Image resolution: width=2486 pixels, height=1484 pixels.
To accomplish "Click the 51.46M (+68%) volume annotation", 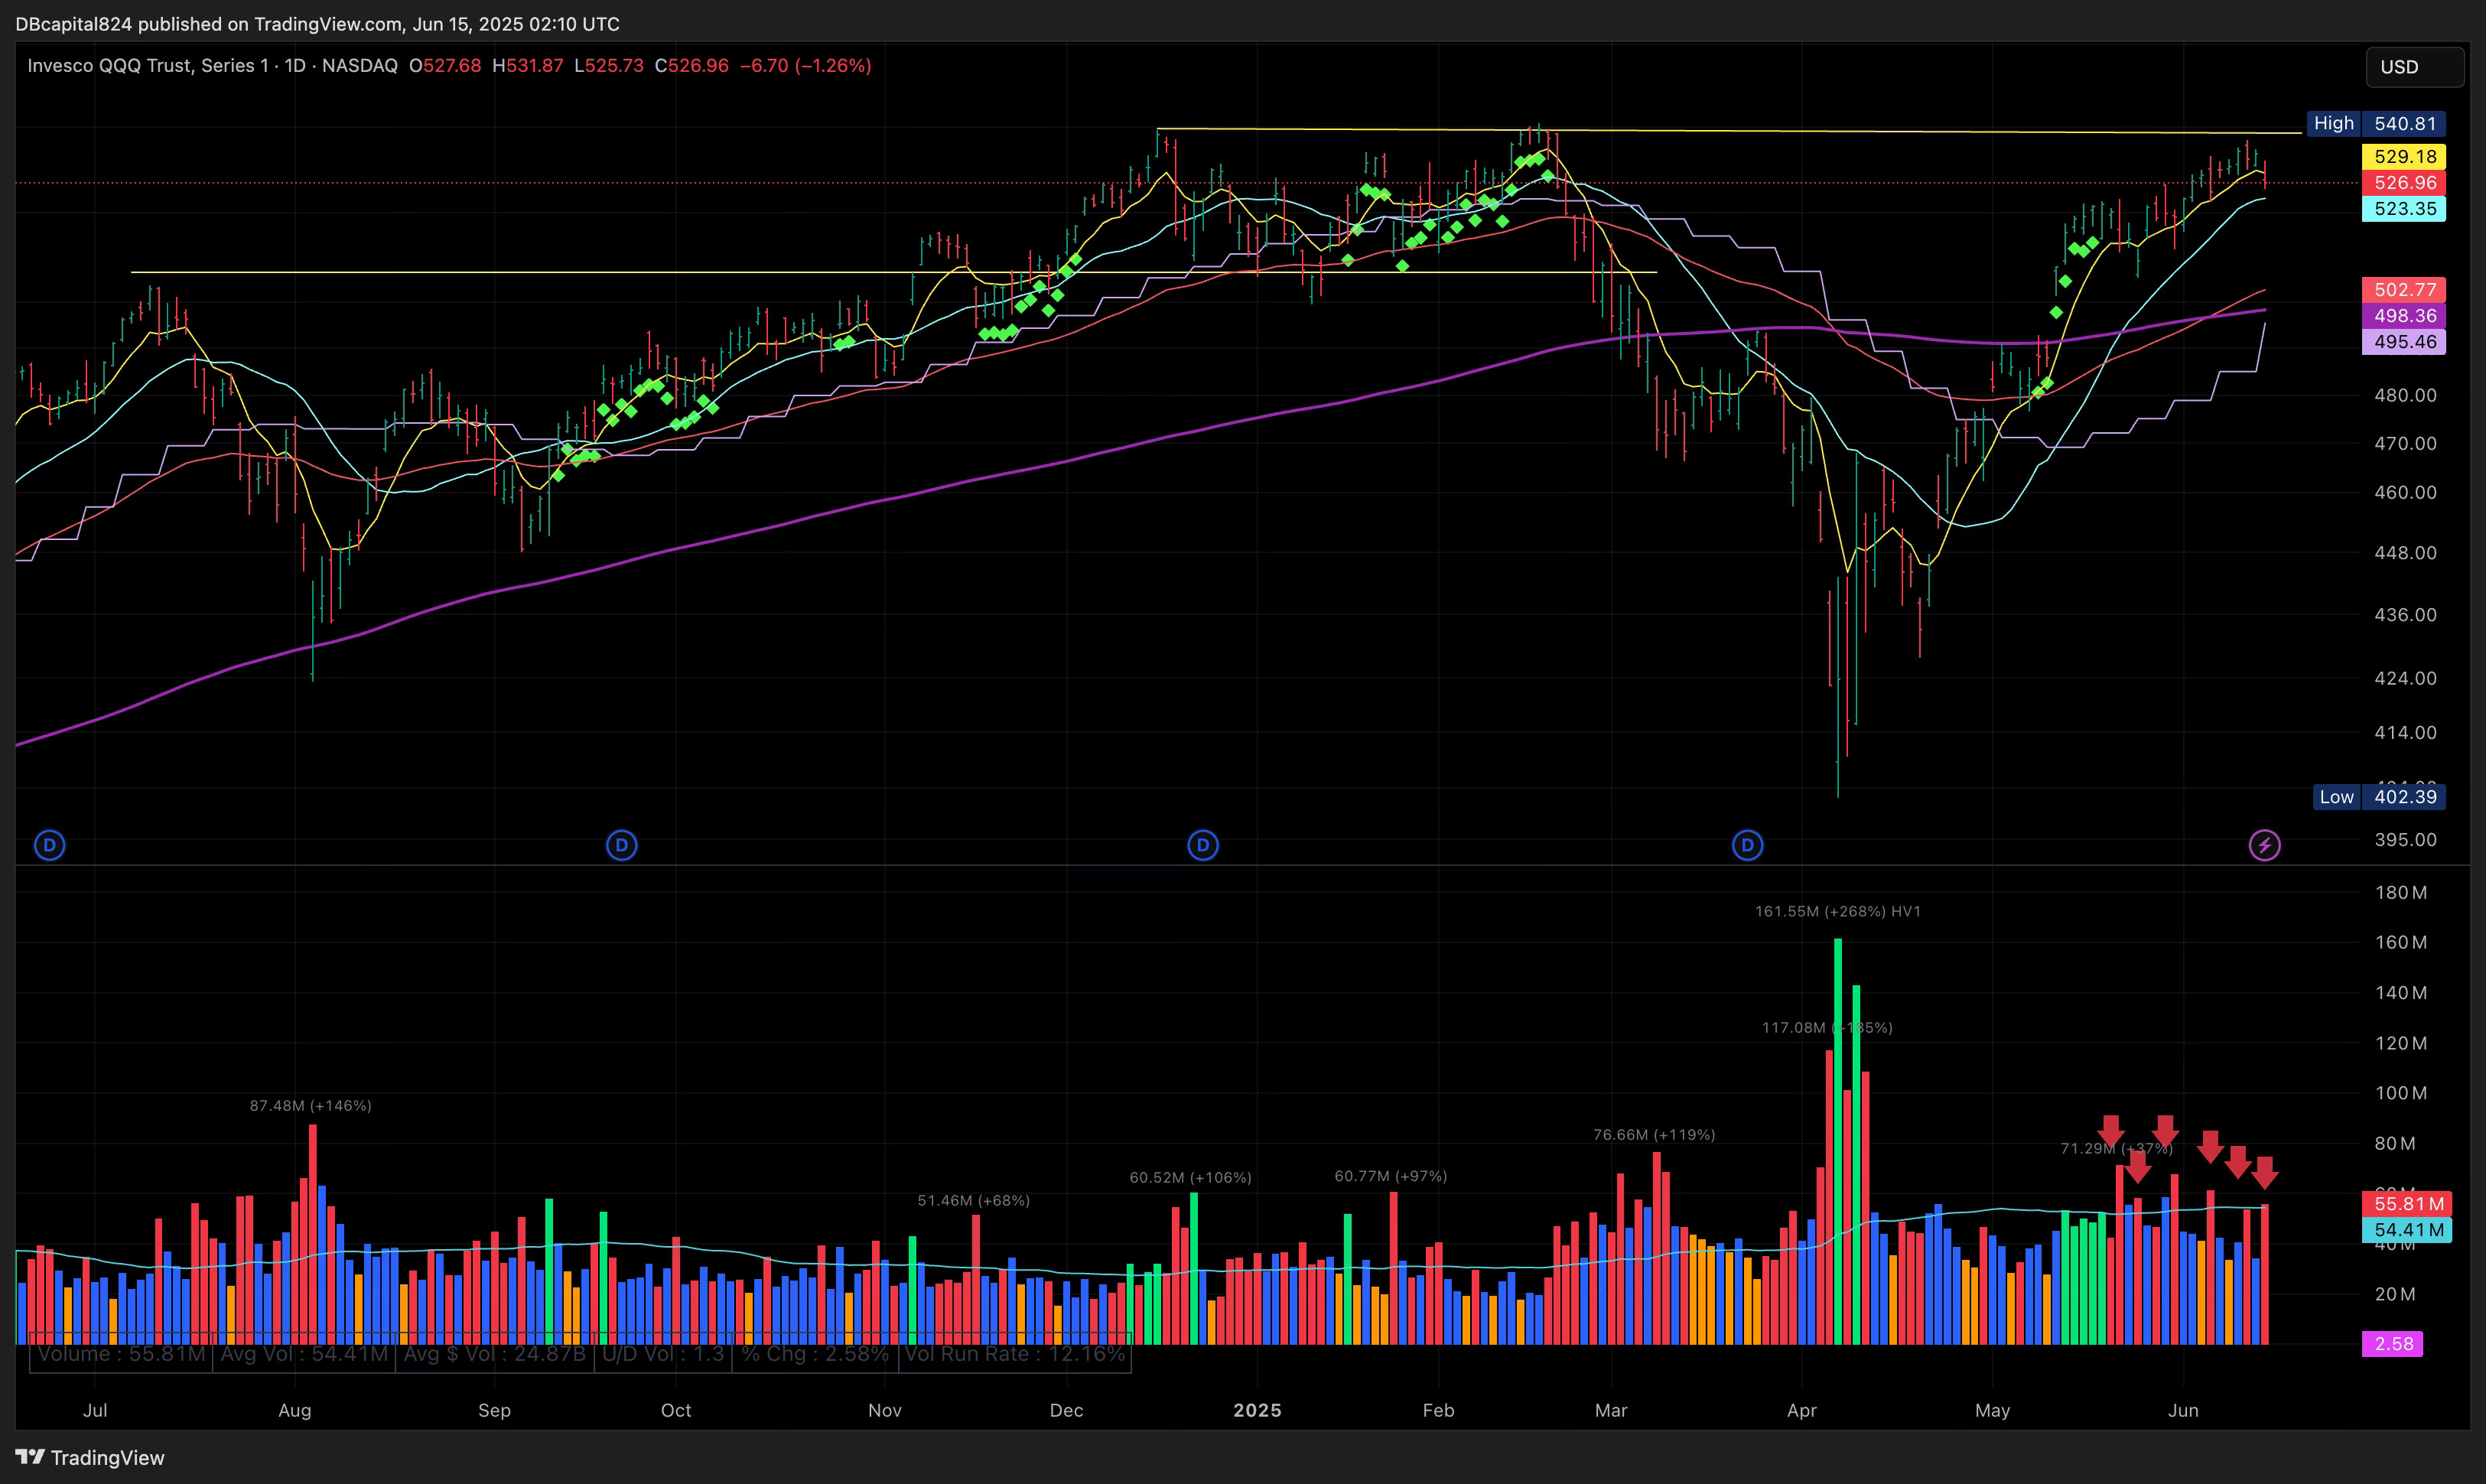I will point(974,1200).
